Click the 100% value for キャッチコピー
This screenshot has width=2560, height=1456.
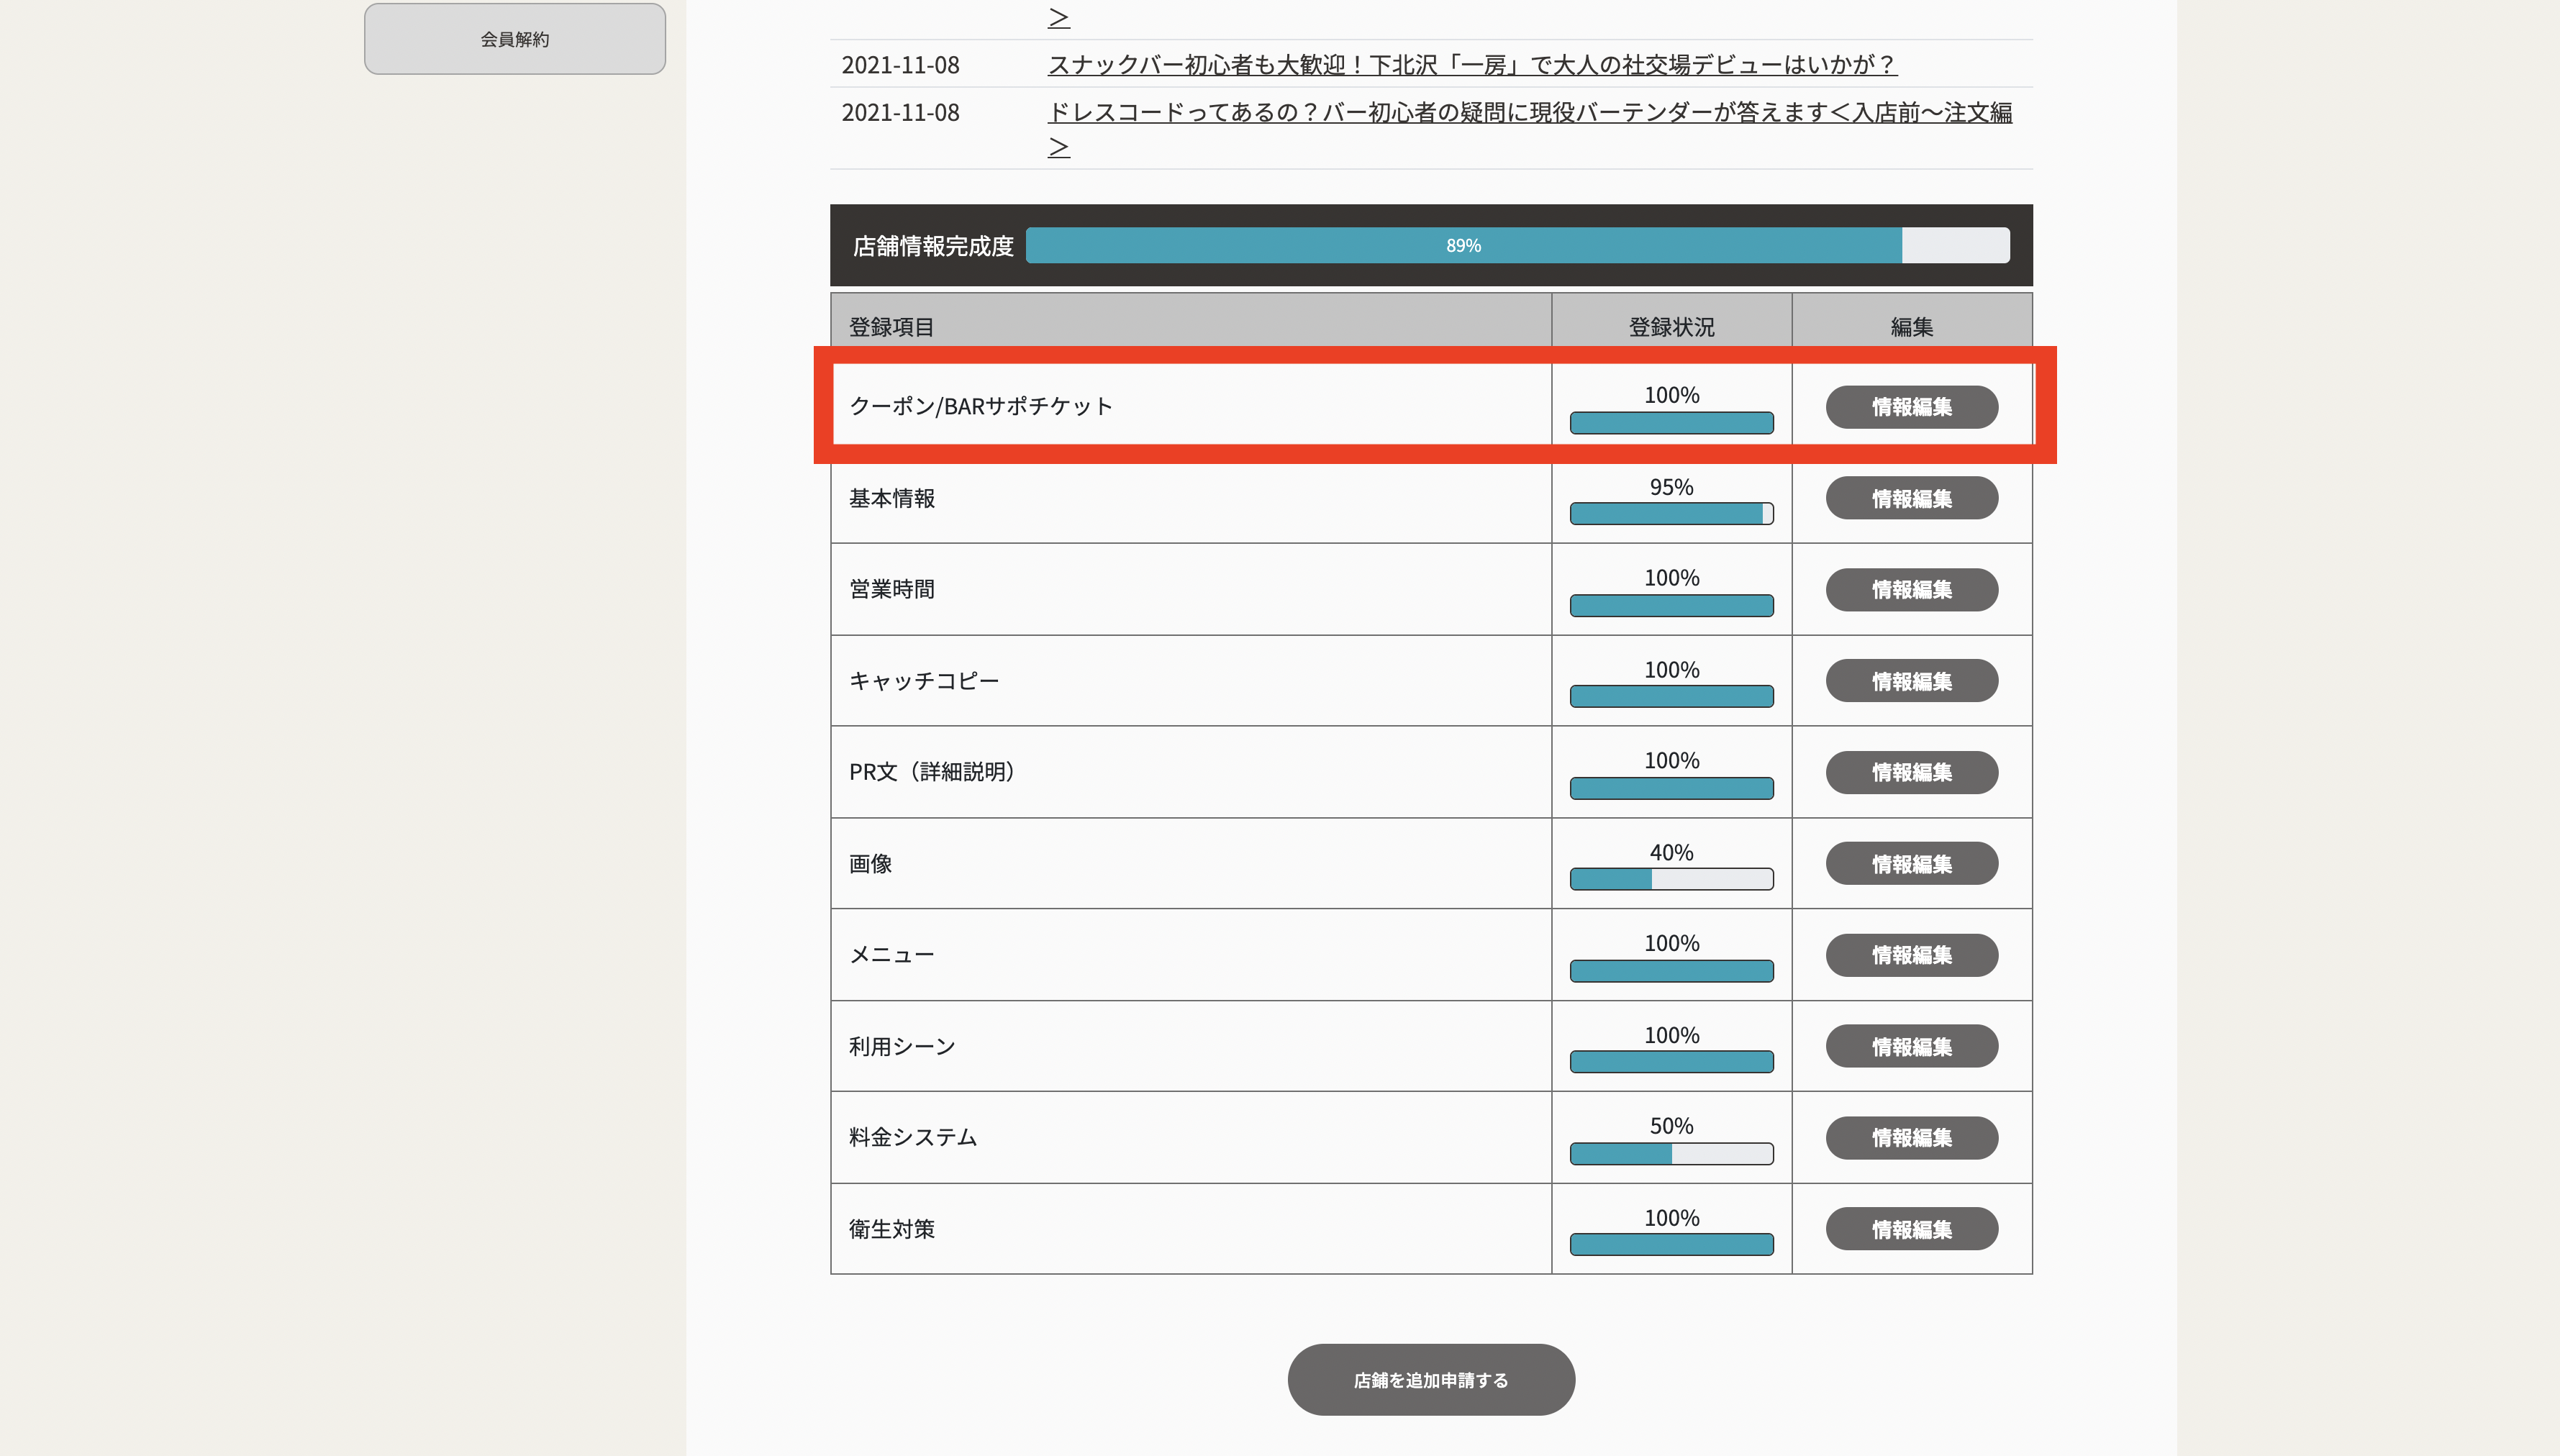(x=1671, y=669)
